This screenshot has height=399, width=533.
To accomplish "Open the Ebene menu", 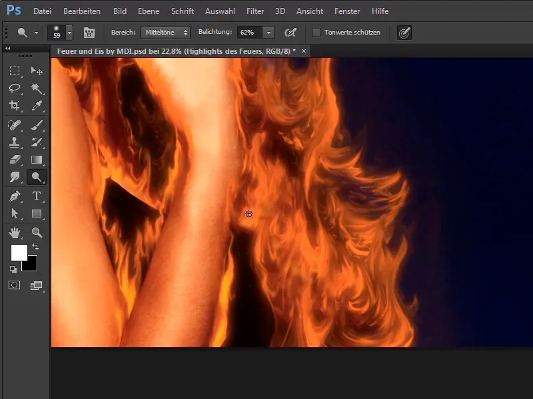I will (x=149, y=11).
